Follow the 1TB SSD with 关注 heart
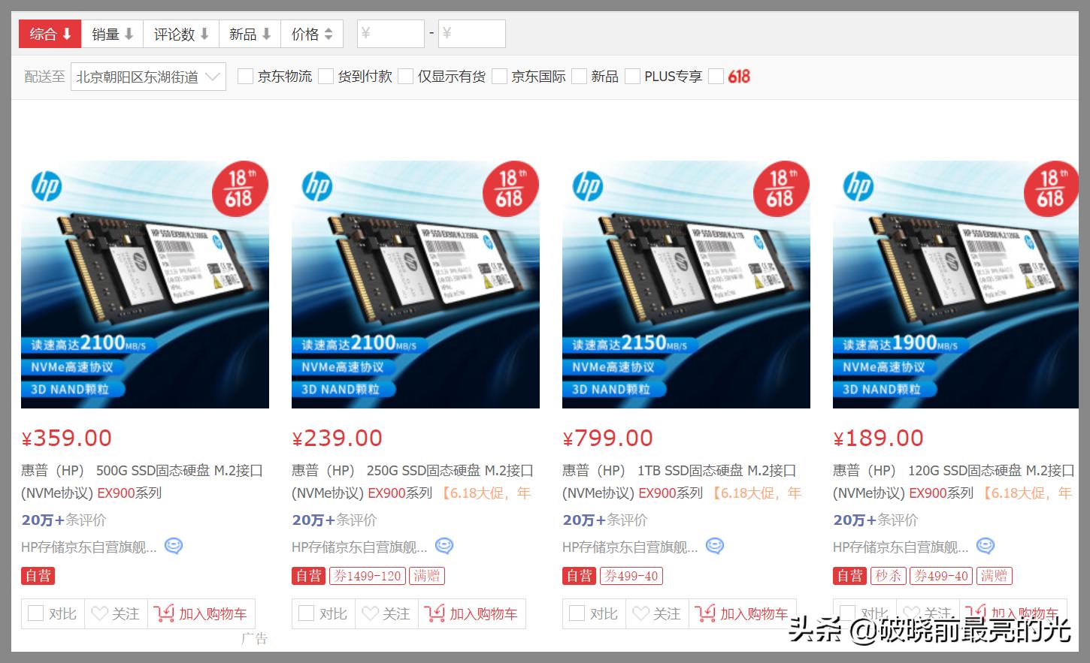1090x663 pixels. [x=657, y=613]
